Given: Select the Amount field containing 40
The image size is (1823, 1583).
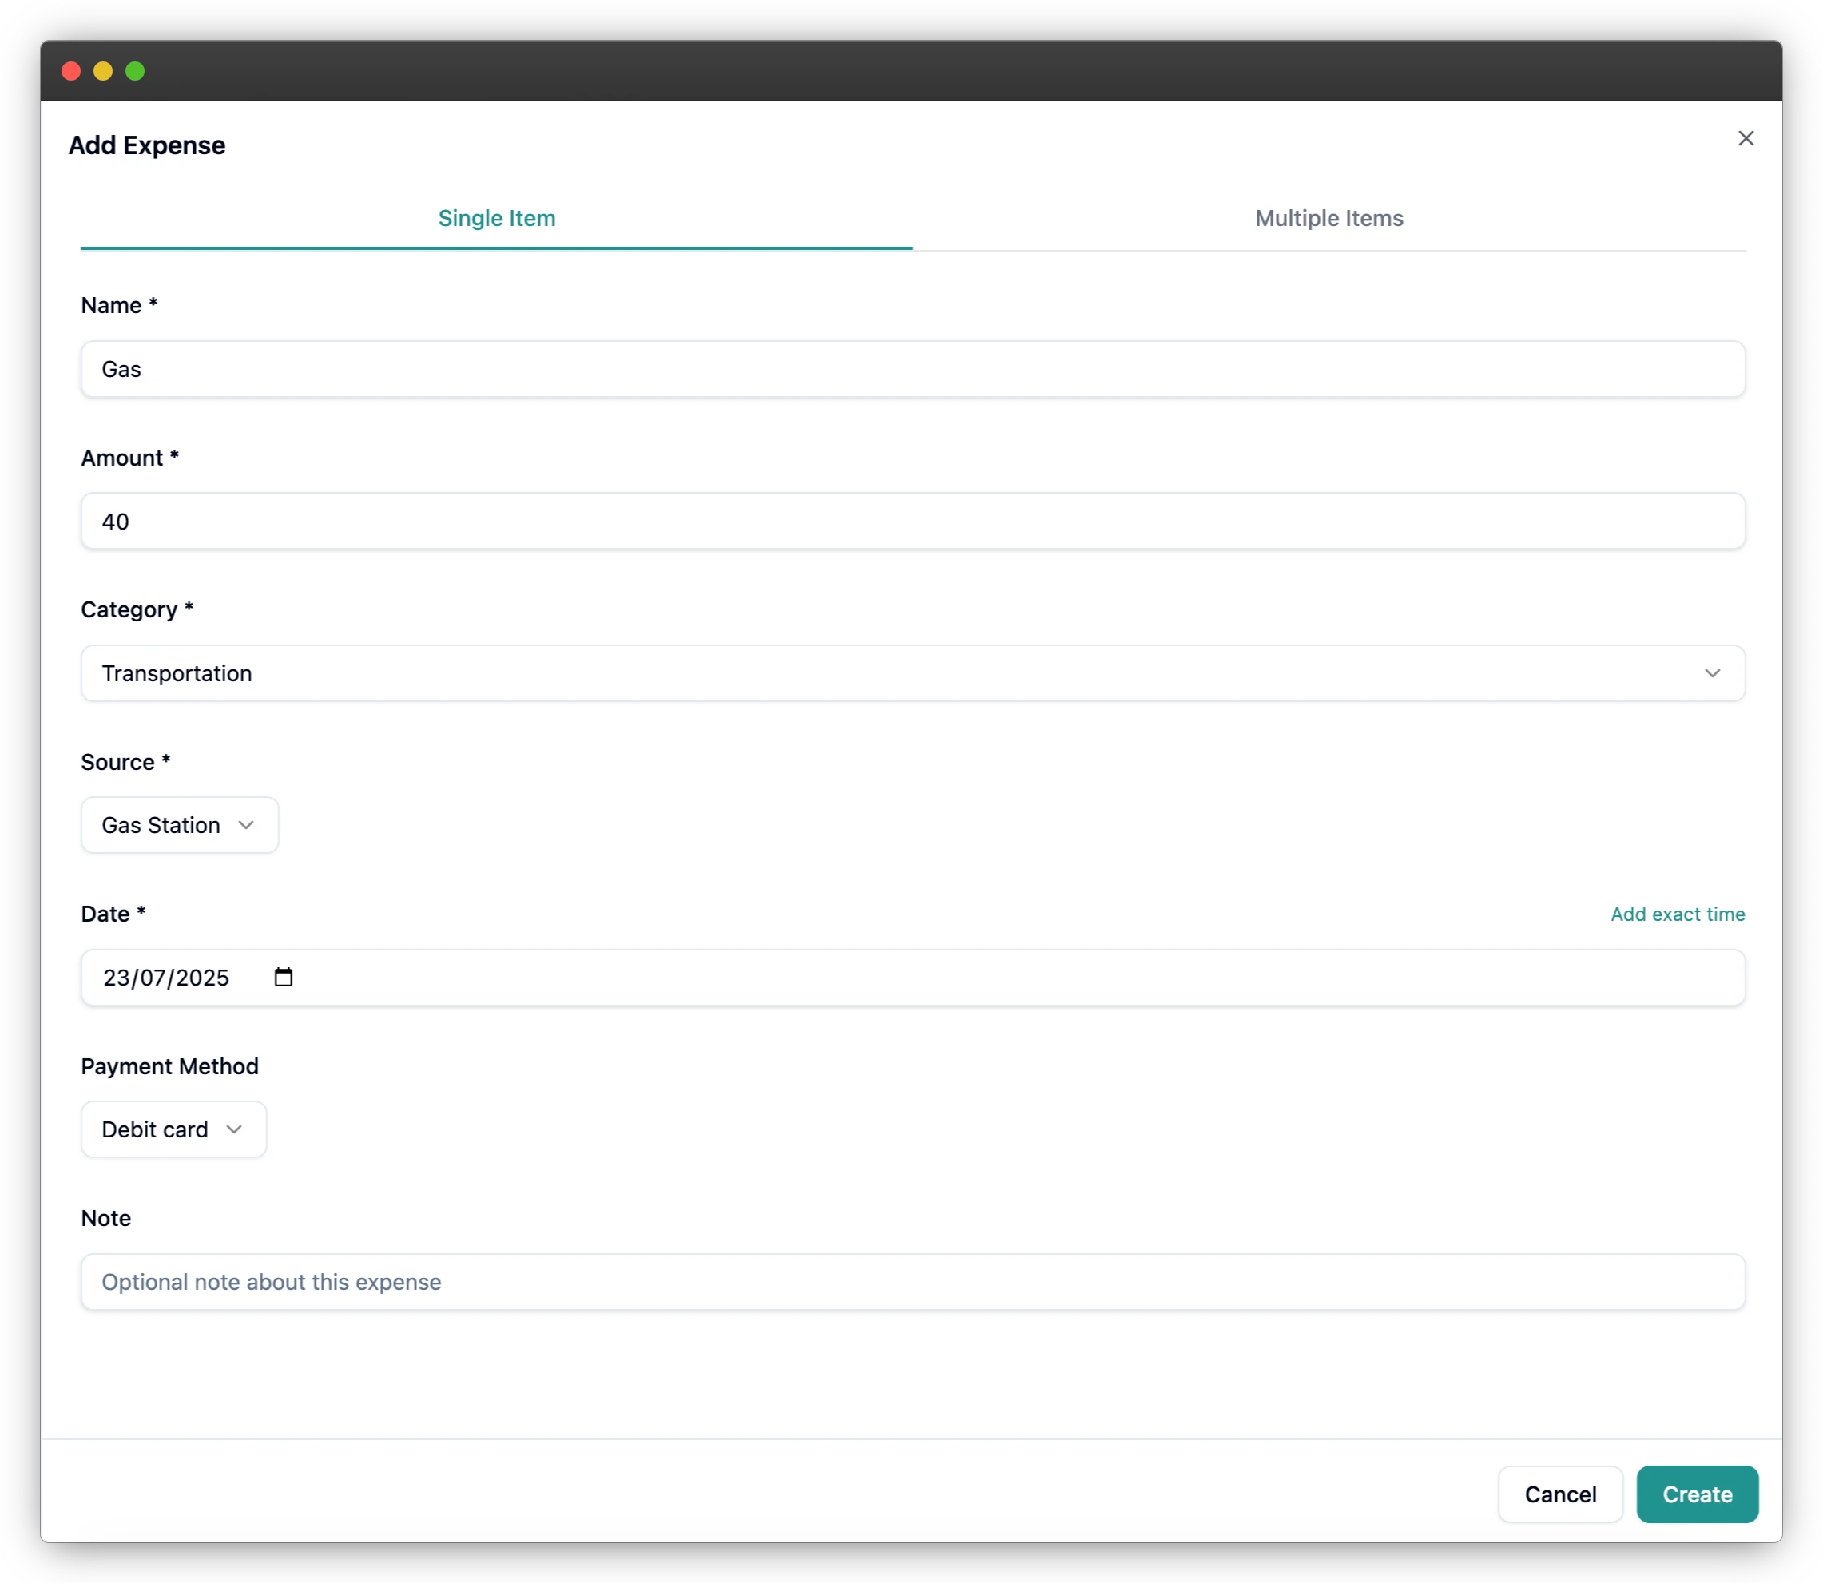Looking at the screenshot, I should [913, 522].
